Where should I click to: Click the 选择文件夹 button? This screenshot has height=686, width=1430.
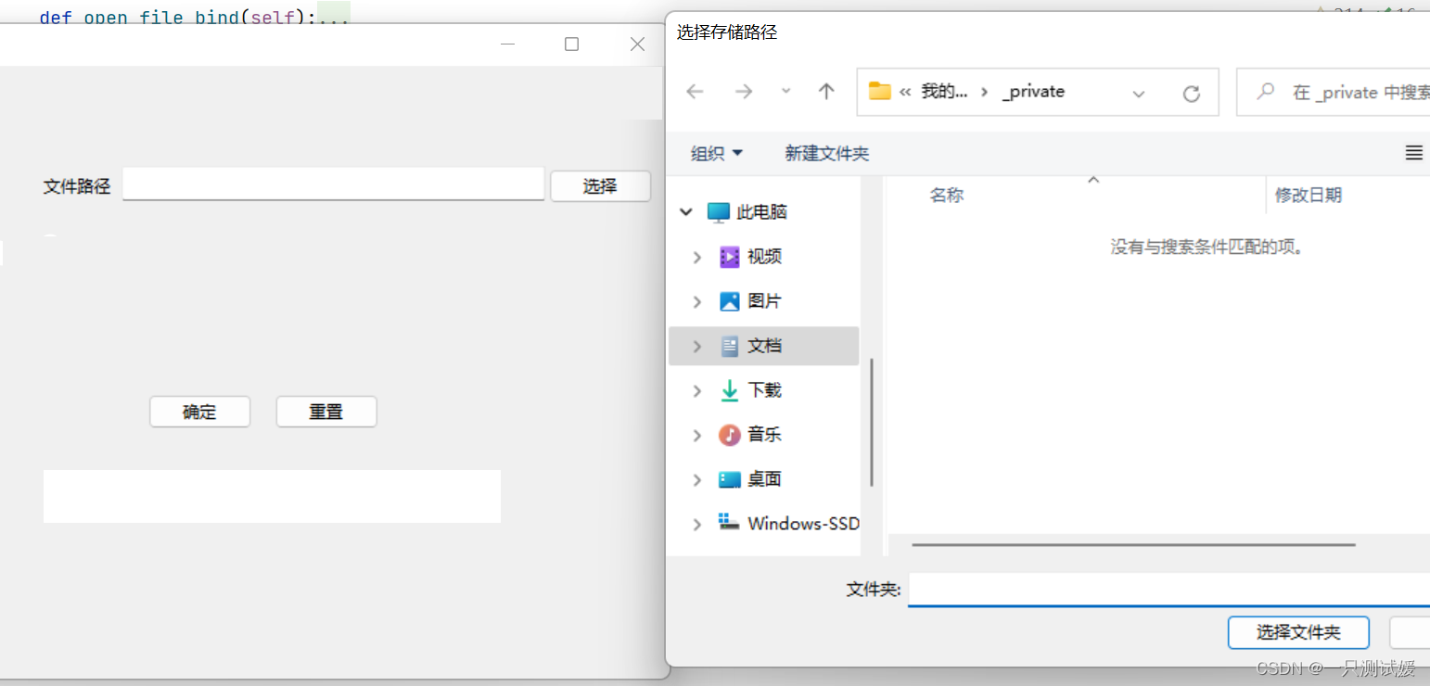(x=1298, y=632)
